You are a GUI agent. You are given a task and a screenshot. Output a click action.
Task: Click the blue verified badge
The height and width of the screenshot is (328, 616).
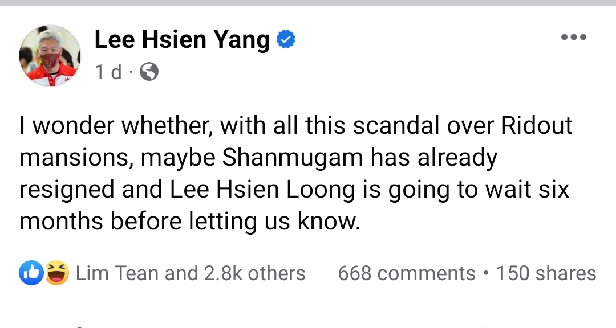[286, 40]
